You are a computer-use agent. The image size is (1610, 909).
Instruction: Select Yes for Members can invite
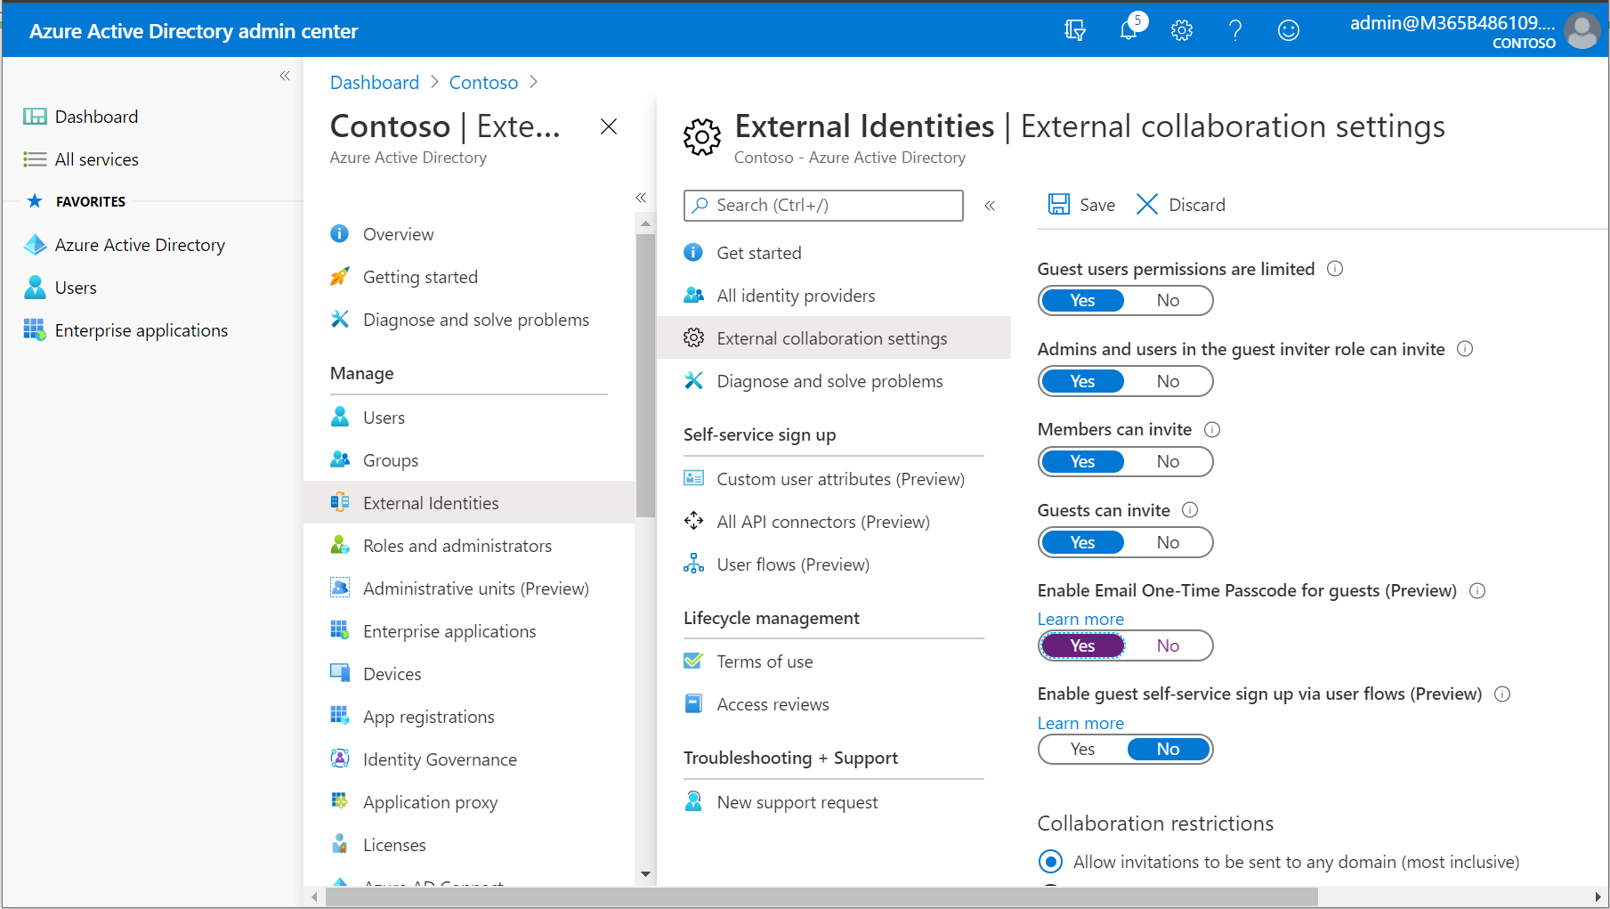click(x=1083, y=462)
